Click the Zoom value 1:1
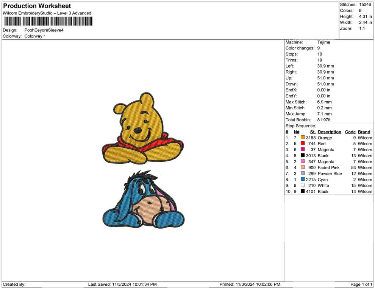The height and width of the screenshot is (288, 375). coord(362,28)
